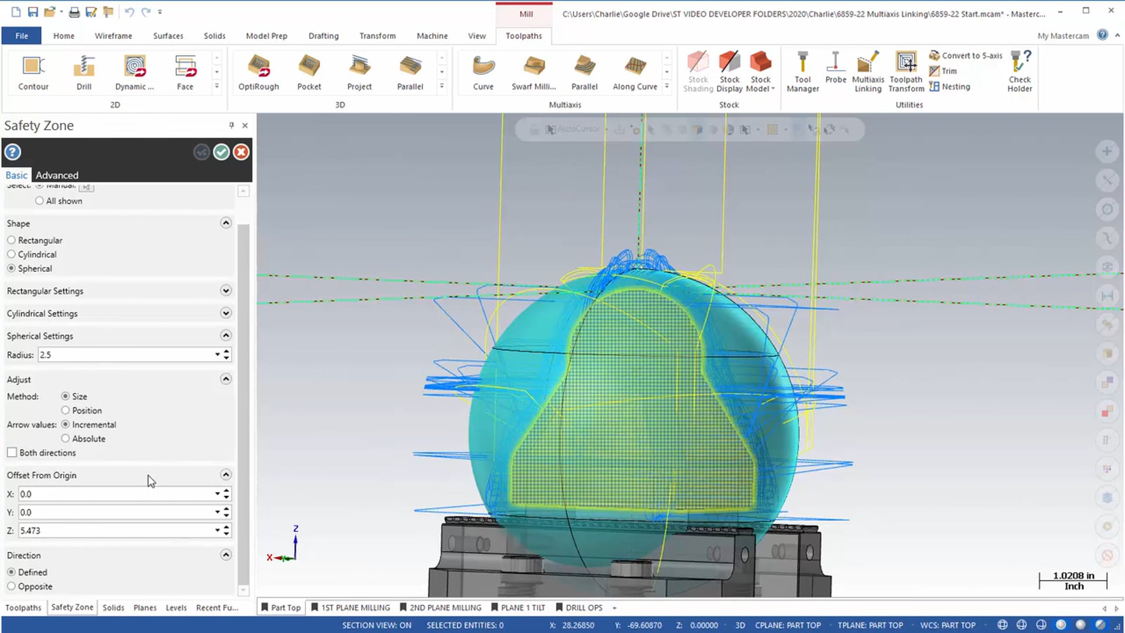Expand the Rectangular Settings section

(x=225, y=290)
